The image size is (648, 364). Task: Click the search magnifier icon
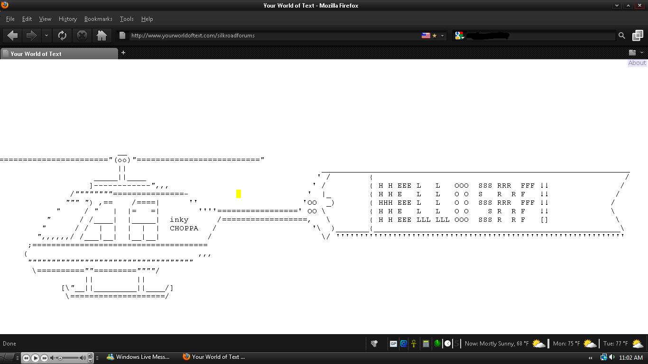pos(621,36)
